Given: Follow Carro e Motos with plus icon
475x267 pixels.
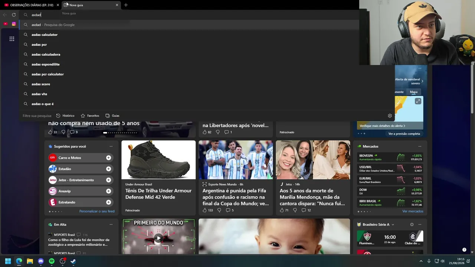Looking at the screenshot, I should pos(108,158).
